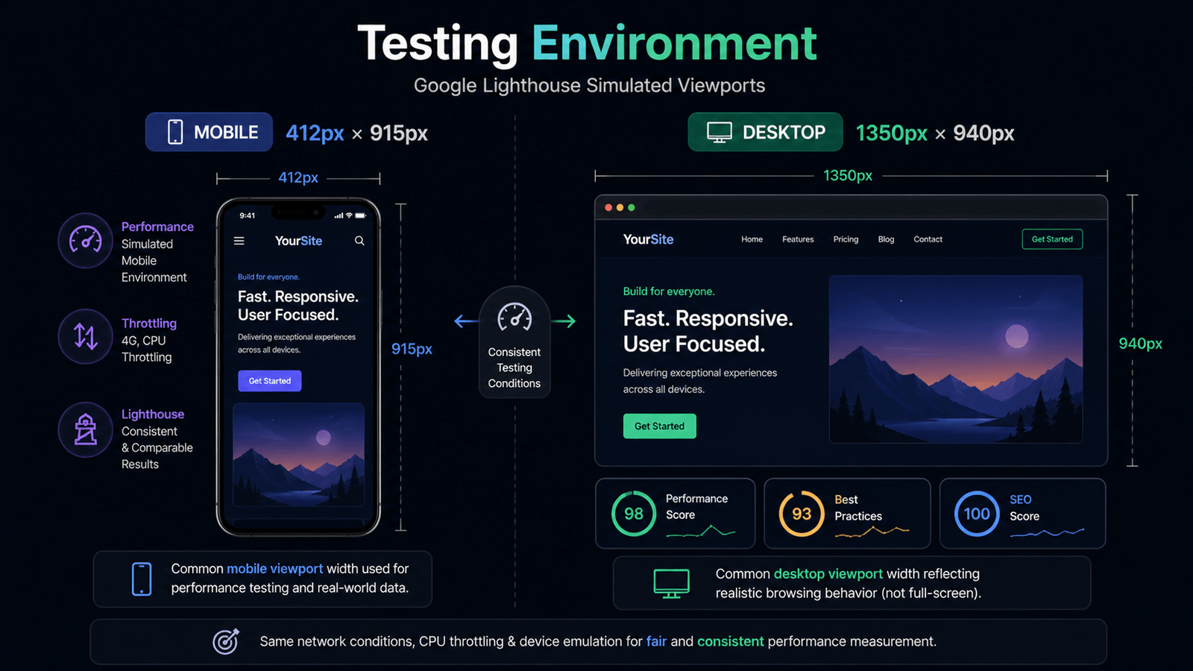Click the phone icon beside mobile viewport note
Image resolution: width=1193 pixels, height=671 pixels.
point(142,579)
